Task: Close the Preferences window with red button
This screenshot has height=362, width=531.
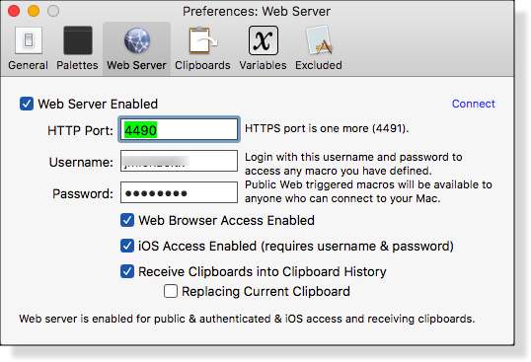Action: (x=14, y=11)
